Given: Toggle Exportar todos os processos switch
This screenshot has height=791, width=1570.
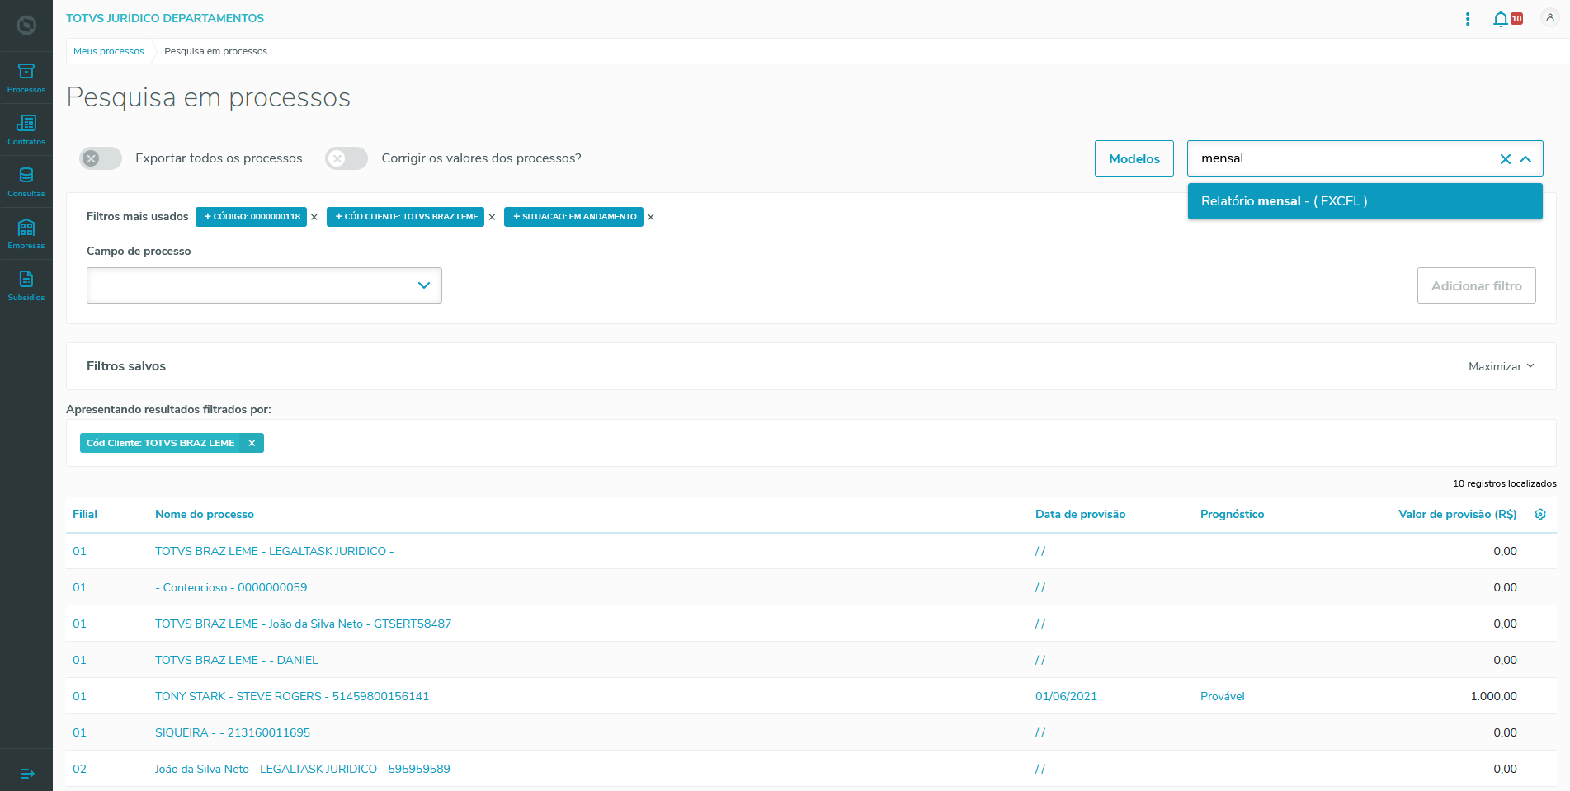Looking at the screenshot, I should coord(101,158).
